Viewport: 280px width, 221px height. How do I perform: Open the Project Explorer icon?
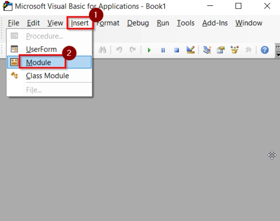(x=207, y=50)
